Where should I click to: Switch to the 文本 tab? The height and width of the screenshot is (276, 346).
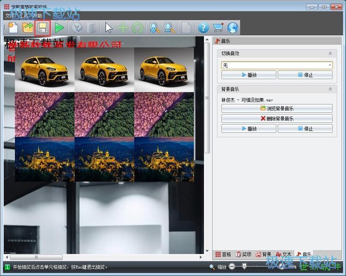tap(284, 254)
